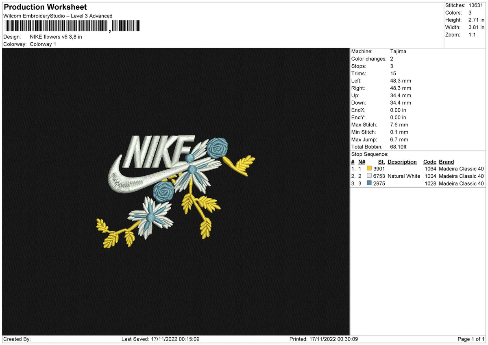488x345 pixels.
Task: Click the Max Stitch value 7.6 mm
Action: click(x=399, y=124)
